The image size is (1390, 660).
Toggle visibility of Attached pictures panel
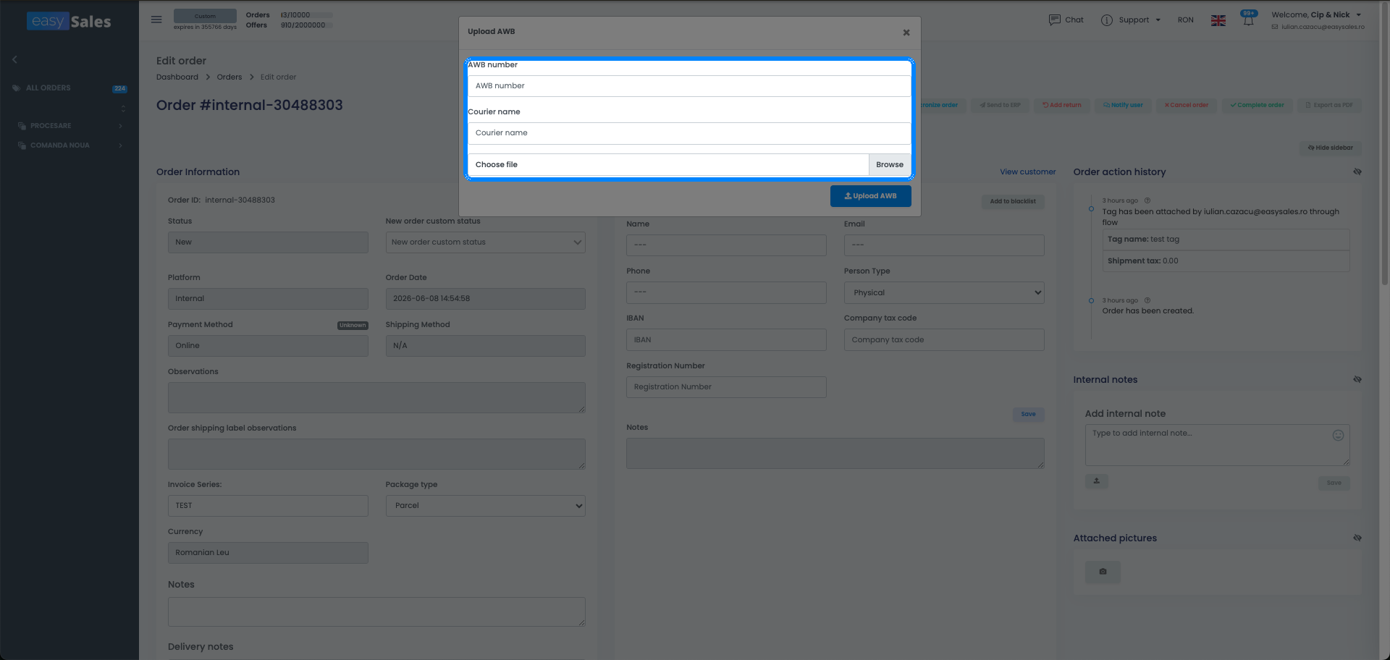click(1357, 538)
